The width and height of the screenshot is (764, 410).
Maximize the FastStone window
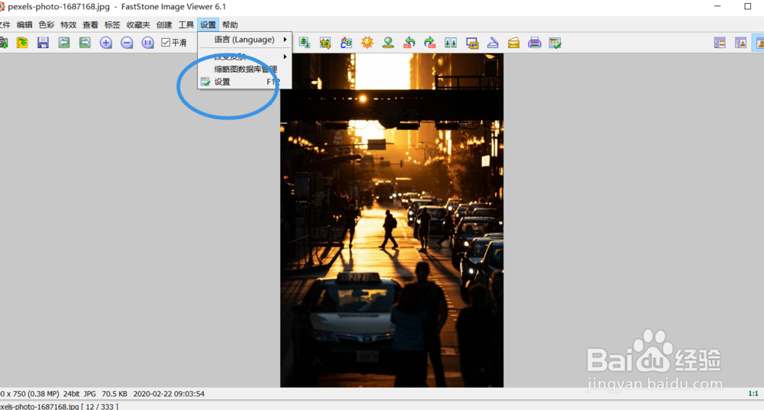(x=747, y=7)
